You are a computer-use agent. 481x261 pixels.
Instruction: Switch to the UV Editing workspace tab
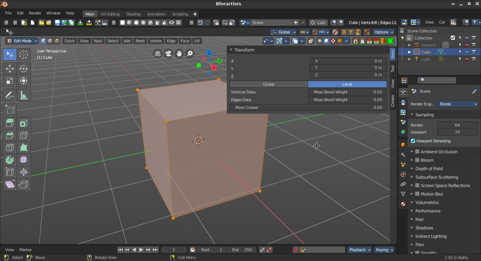point(110,14)
